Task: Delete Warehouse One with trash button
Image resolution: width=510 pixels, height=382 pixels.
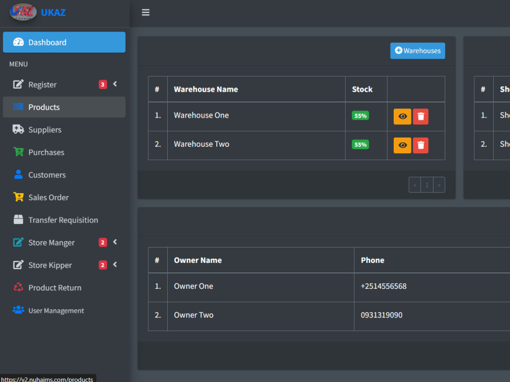Action: click(x=421, y=116)
